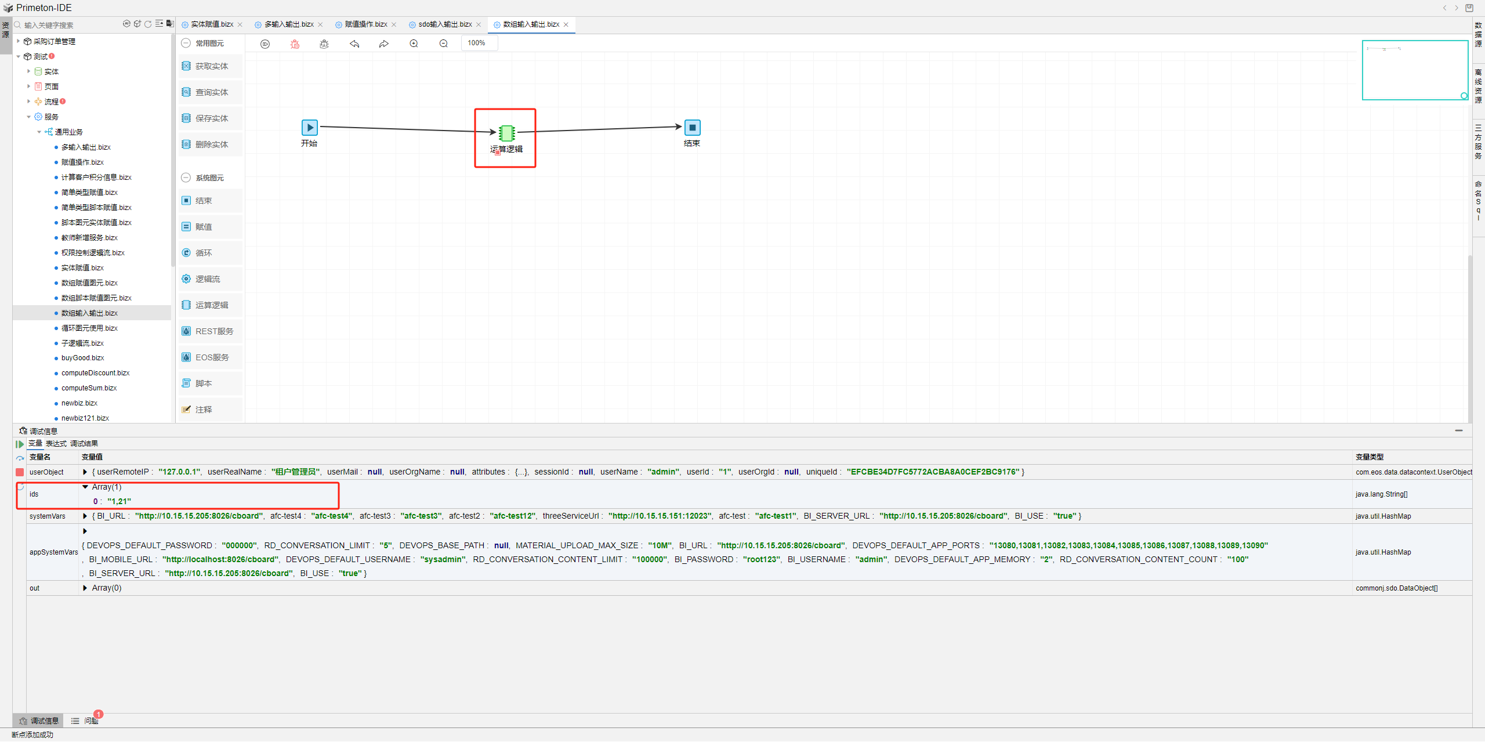Image resolution: width=1485 pixels, height=742 pixels.
Task: Expand the userObject variable value
Action: click(85, 472)
